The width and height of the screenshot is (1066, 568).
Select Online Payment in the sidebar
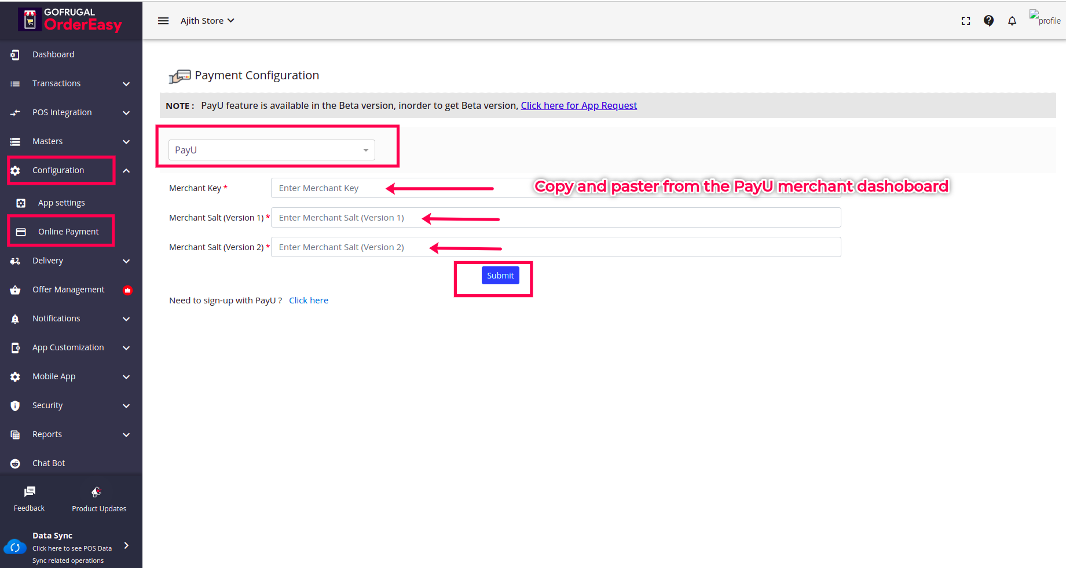pyautogui.click(x=68, y=232)
